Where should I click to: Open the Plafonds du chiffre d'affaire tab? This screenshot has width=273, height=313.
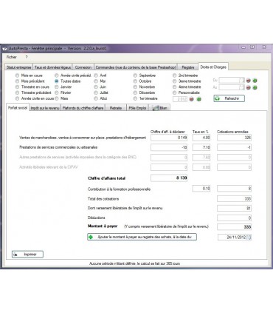[83, 108]
